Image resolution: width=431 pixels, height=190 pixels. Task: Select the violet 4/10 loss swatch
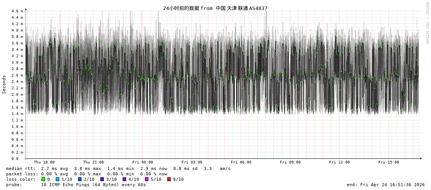124,179
